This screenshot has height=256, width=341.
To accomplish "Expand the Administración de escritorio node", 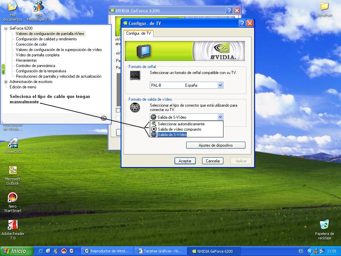I will tap(6, 82).
